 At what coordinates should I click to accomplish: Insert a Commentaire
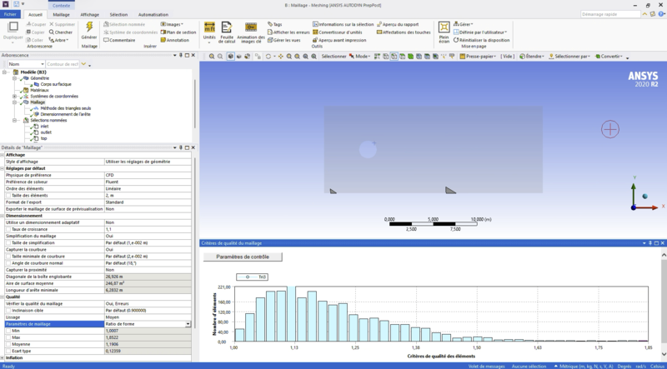coord(119,40)
